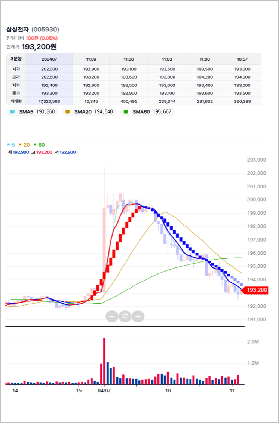The width and height of the screenshot is (279, 423).
Task: Click the 04/07 date axis label
Action: pos(104,390)
